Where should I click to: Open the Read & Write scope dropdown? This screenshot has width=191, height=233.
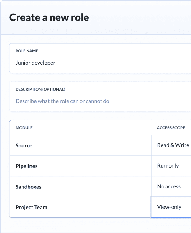click(173, 145)
